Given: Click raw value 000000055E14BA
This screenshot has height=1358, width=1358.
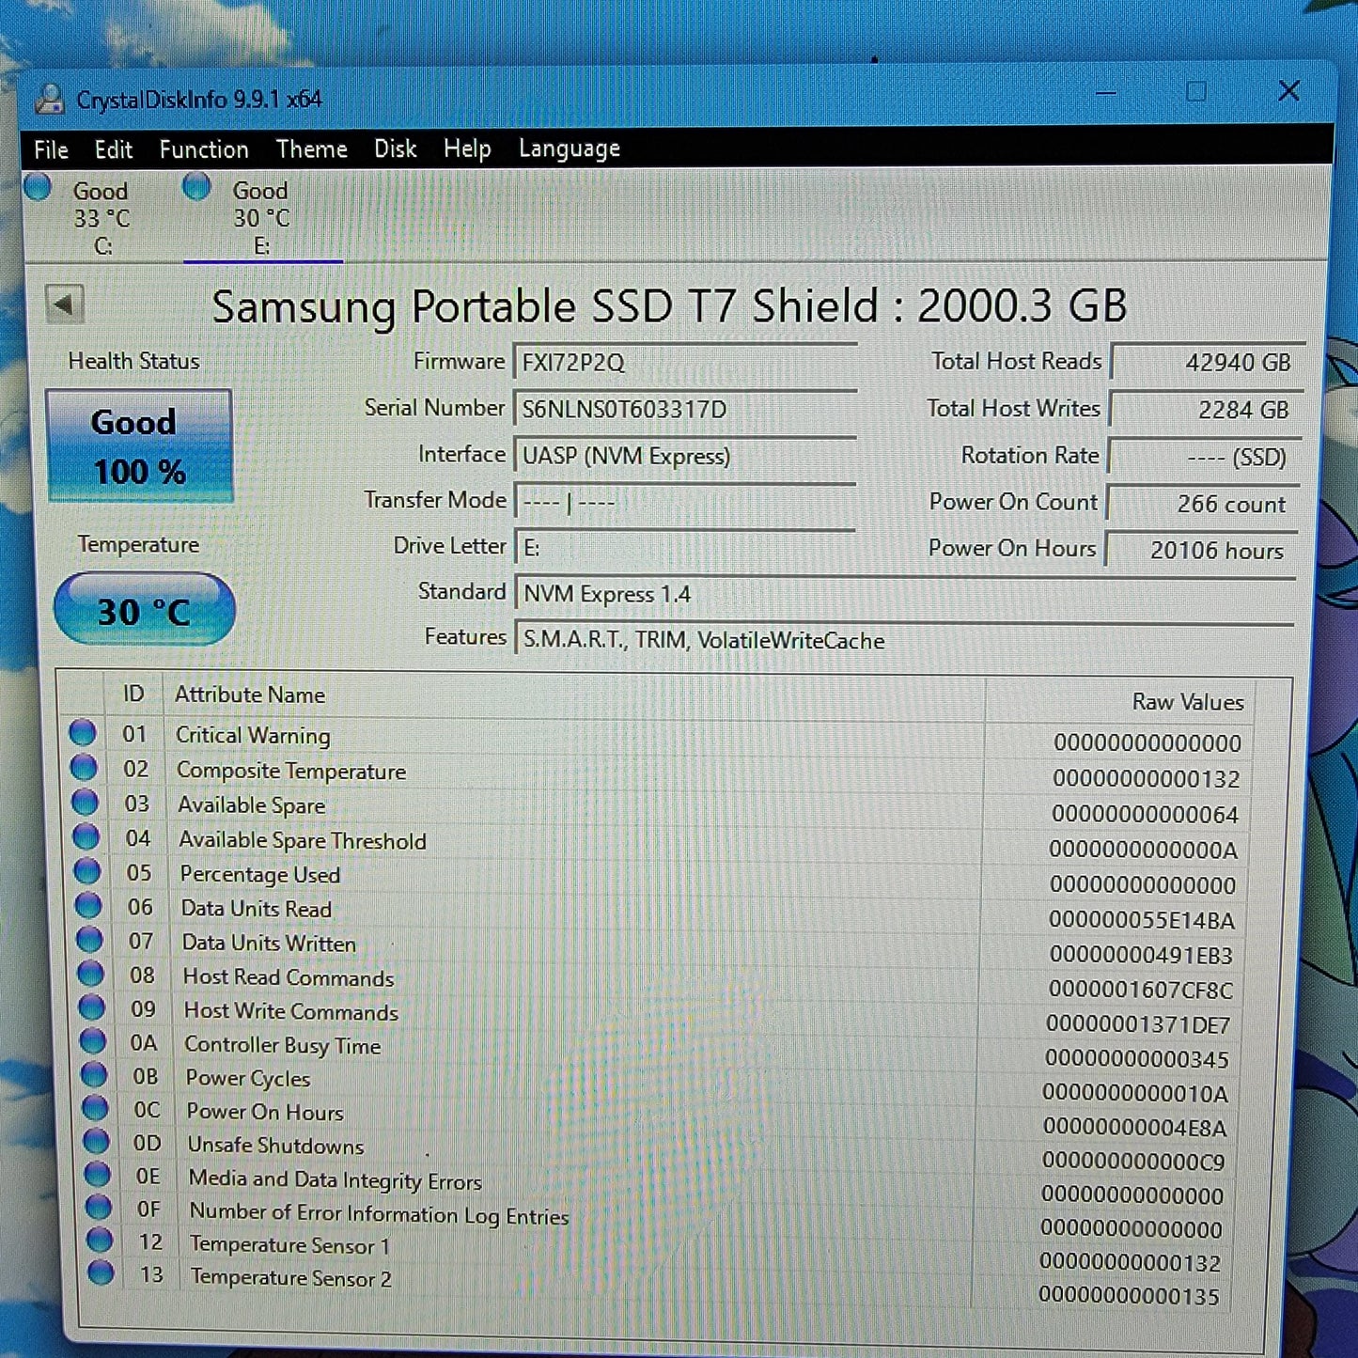Looking at the screenshot, I should click(x=1141, y=919).
